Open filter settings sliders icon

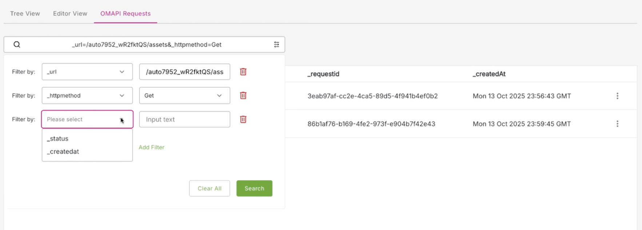[276, 45]
